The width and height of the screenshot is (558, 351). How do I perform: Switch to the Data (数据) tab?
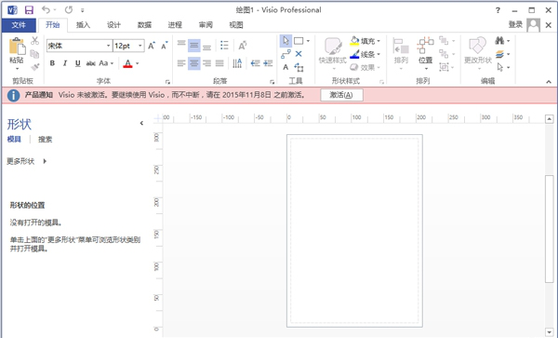click(x=144, y=25)
